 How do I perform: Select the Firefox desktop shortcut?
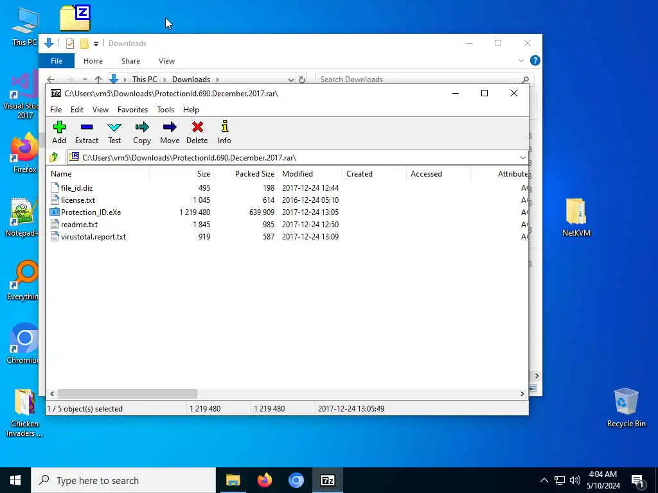(x=25, y=153)
